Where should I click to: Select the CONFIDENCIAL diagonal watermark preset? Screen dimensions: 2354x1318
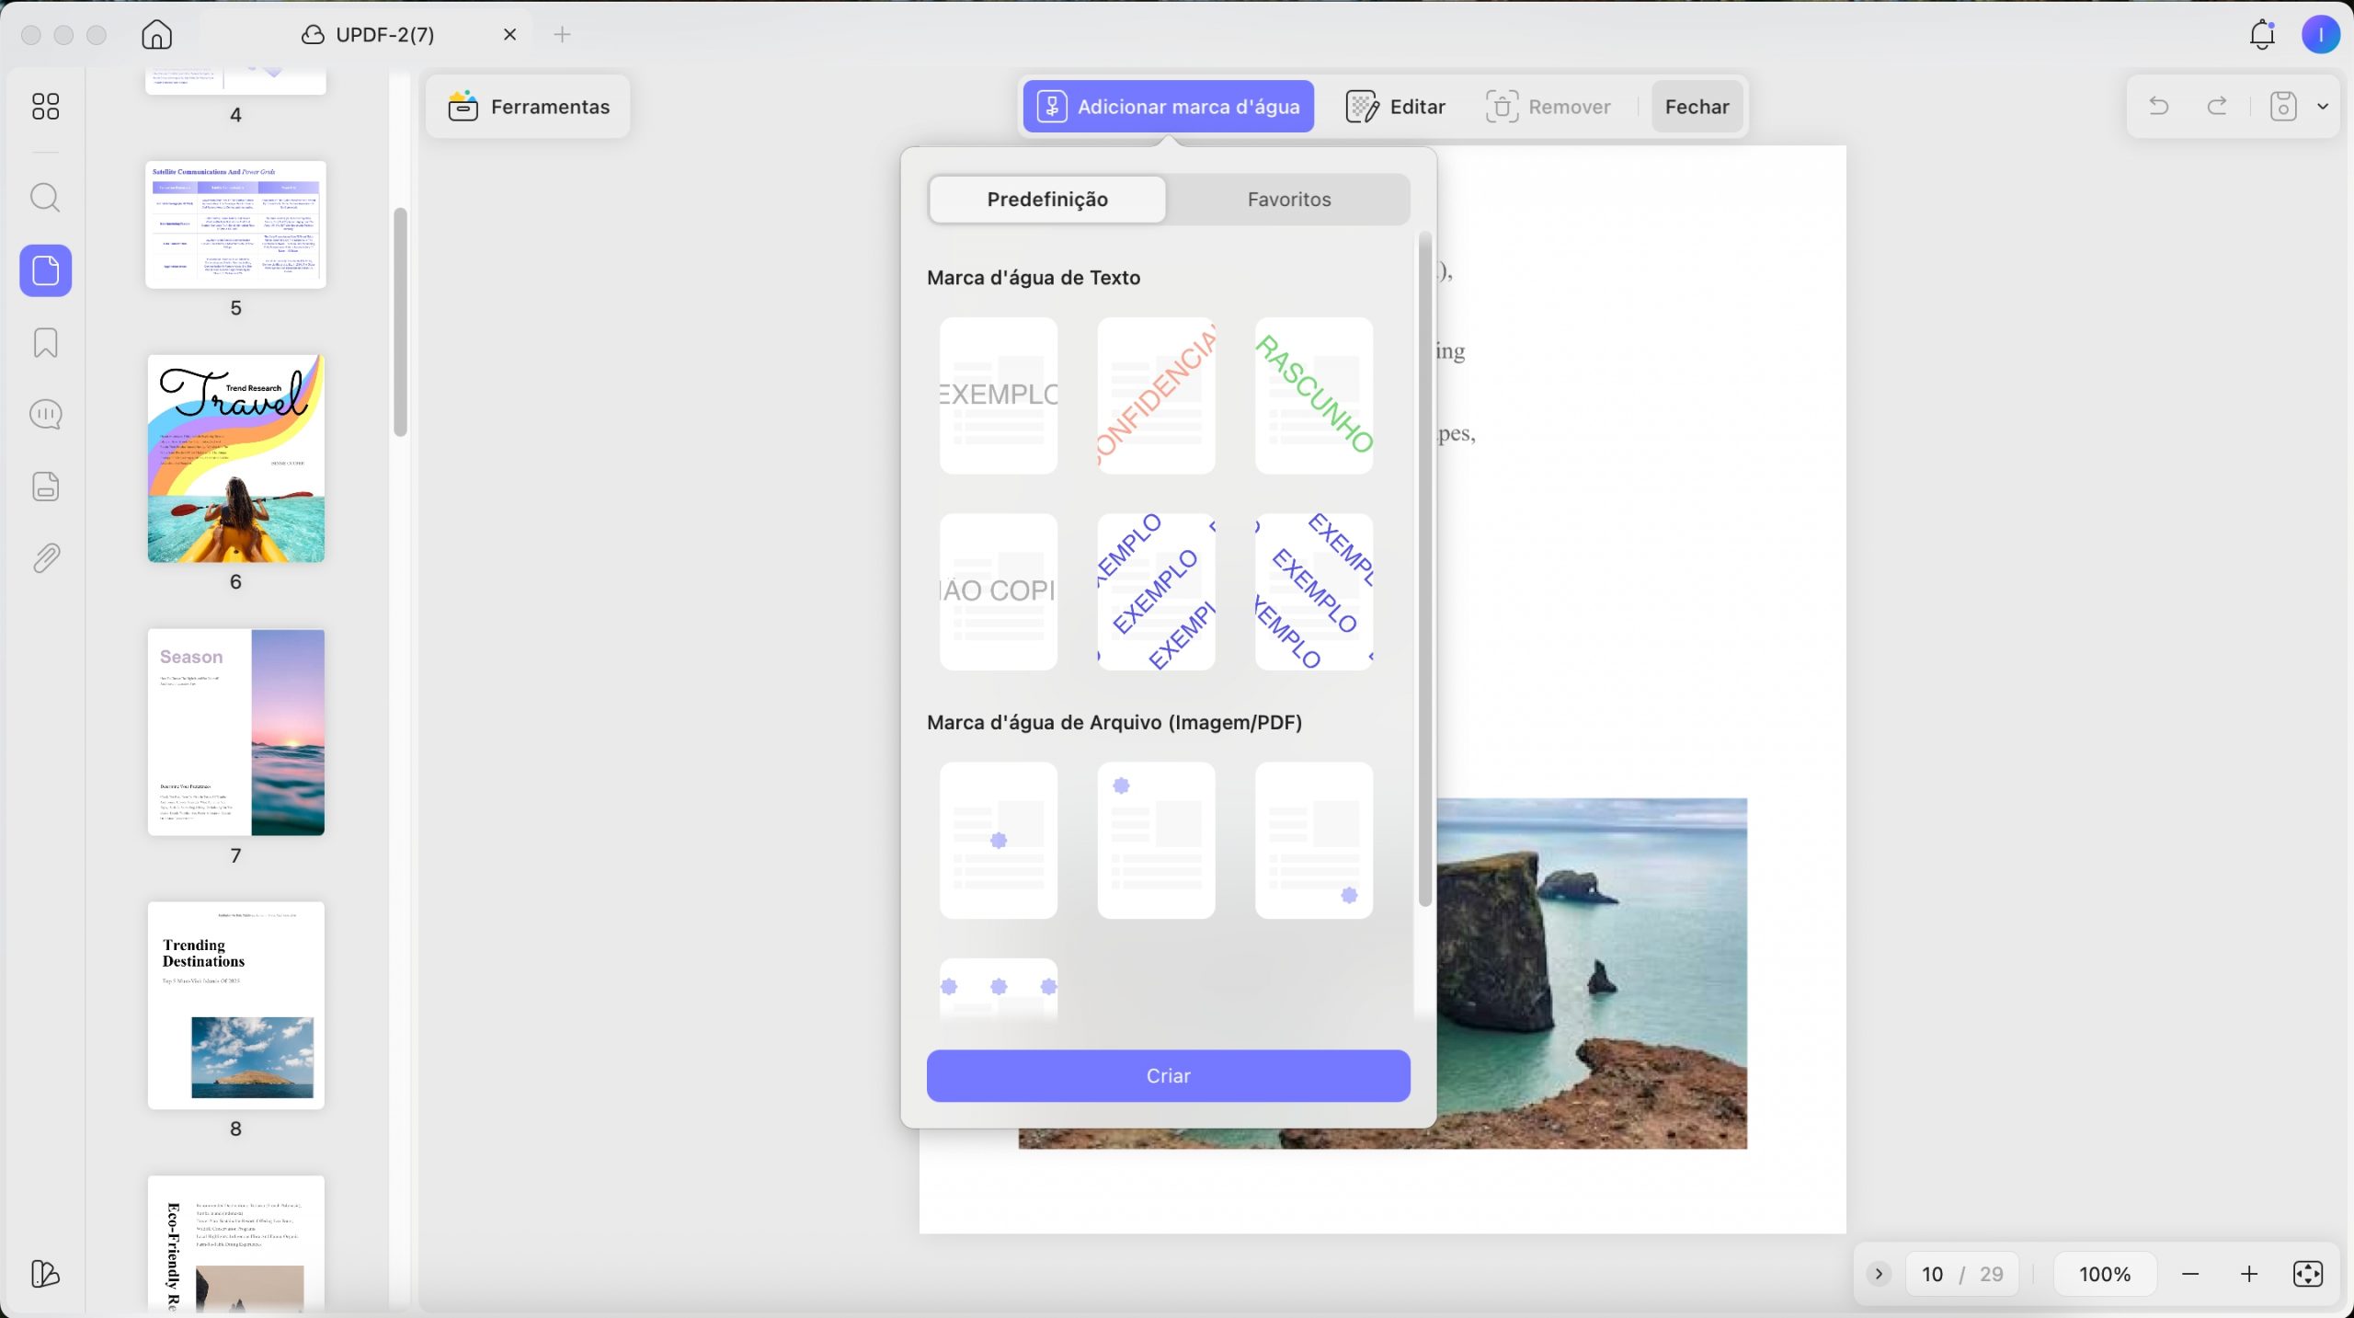pyautogui.click(x=1156, y=395)
